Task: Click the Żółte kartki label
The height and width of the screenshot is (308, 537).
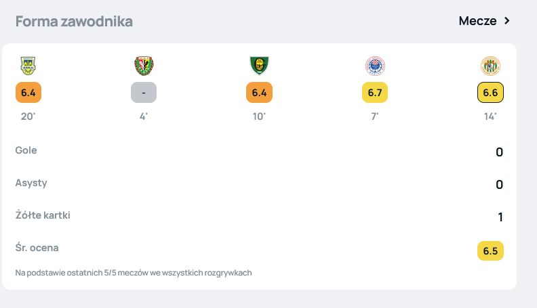Action: pos(43,215)
